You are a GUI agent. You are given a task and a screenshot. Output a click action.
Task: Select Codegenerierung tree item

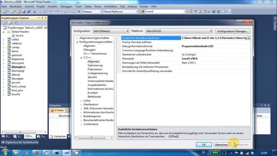[97, 73]
